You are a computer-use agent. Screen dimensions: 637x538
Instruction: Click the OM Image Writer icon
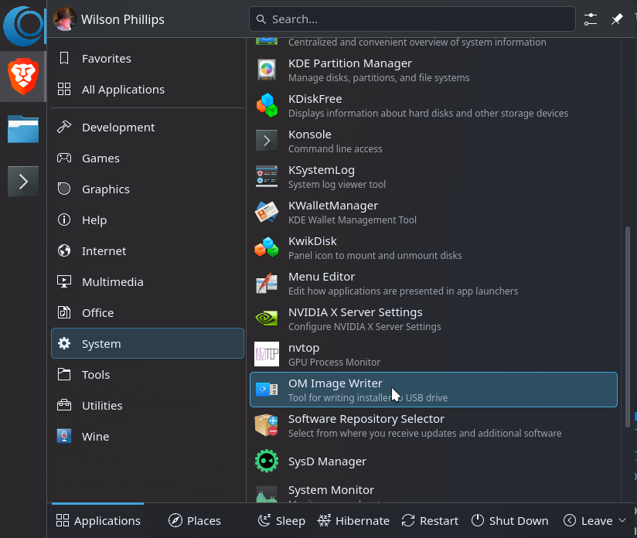(x=267, y=390)
